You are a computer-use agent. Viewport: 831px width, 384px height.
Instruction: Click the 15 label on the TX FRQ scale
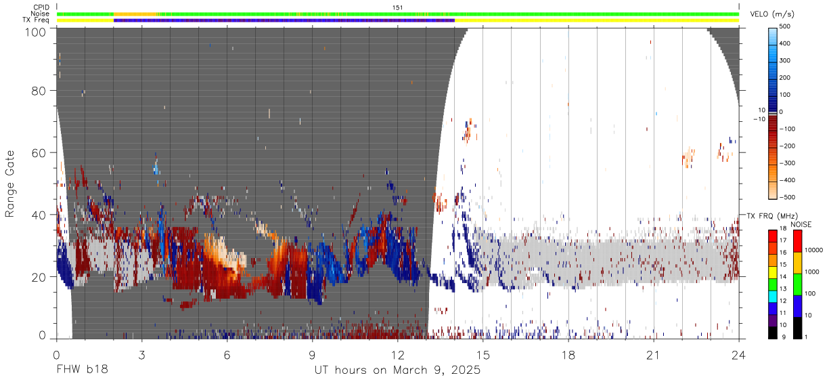[783, 266]
